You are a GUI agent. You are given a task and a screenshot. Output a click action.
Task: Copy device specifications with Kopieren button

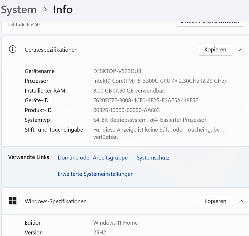[215, 49]
